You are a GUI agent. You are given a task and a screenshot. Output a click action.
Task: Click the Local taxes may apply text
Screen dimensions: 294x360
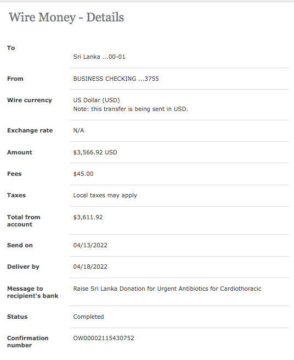[105, 195]
